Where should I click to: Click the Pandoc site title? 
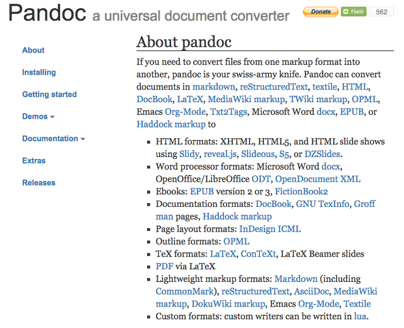(x=47, y=13)
